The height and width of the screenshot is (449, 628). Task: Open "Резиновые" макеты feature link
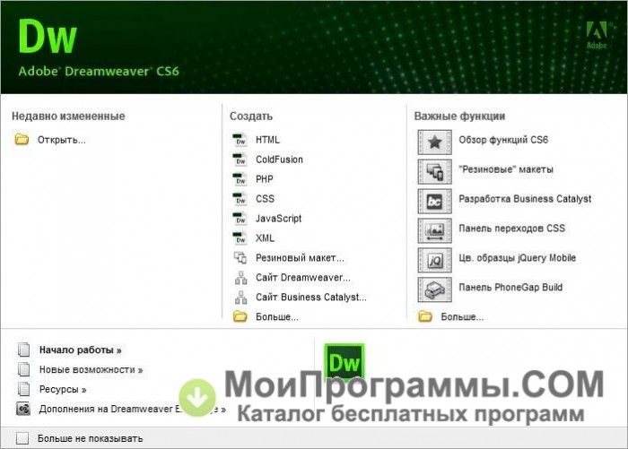click(506, 169)
